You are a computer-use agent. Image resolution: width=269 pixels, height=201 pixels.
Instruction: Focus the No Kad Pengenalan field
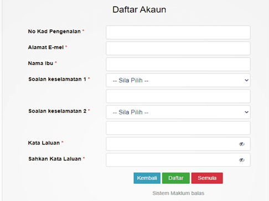(178, 33)
